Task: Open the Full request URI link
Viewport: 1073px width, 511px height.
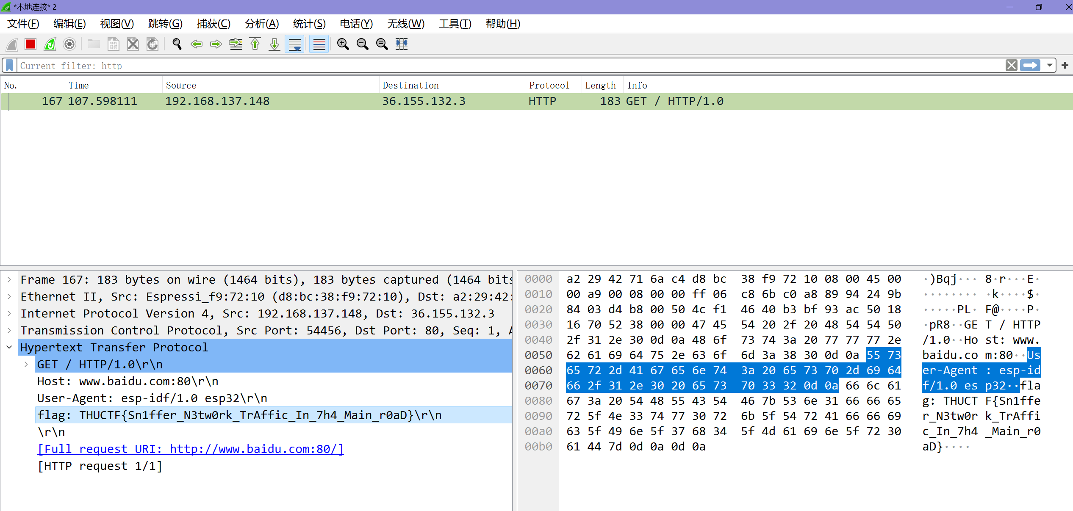Action: click(191, 449)
